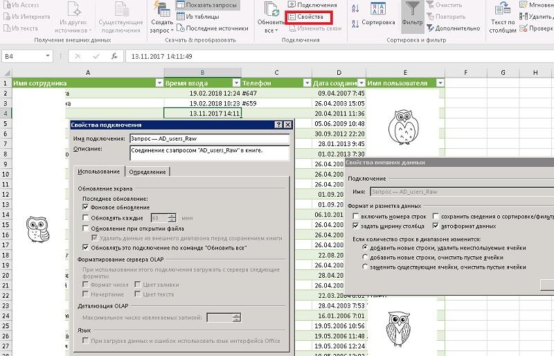The height and width of the screenshot is (356, 554).
Task: Sort descending Я to A
Action: coord(355,24)
